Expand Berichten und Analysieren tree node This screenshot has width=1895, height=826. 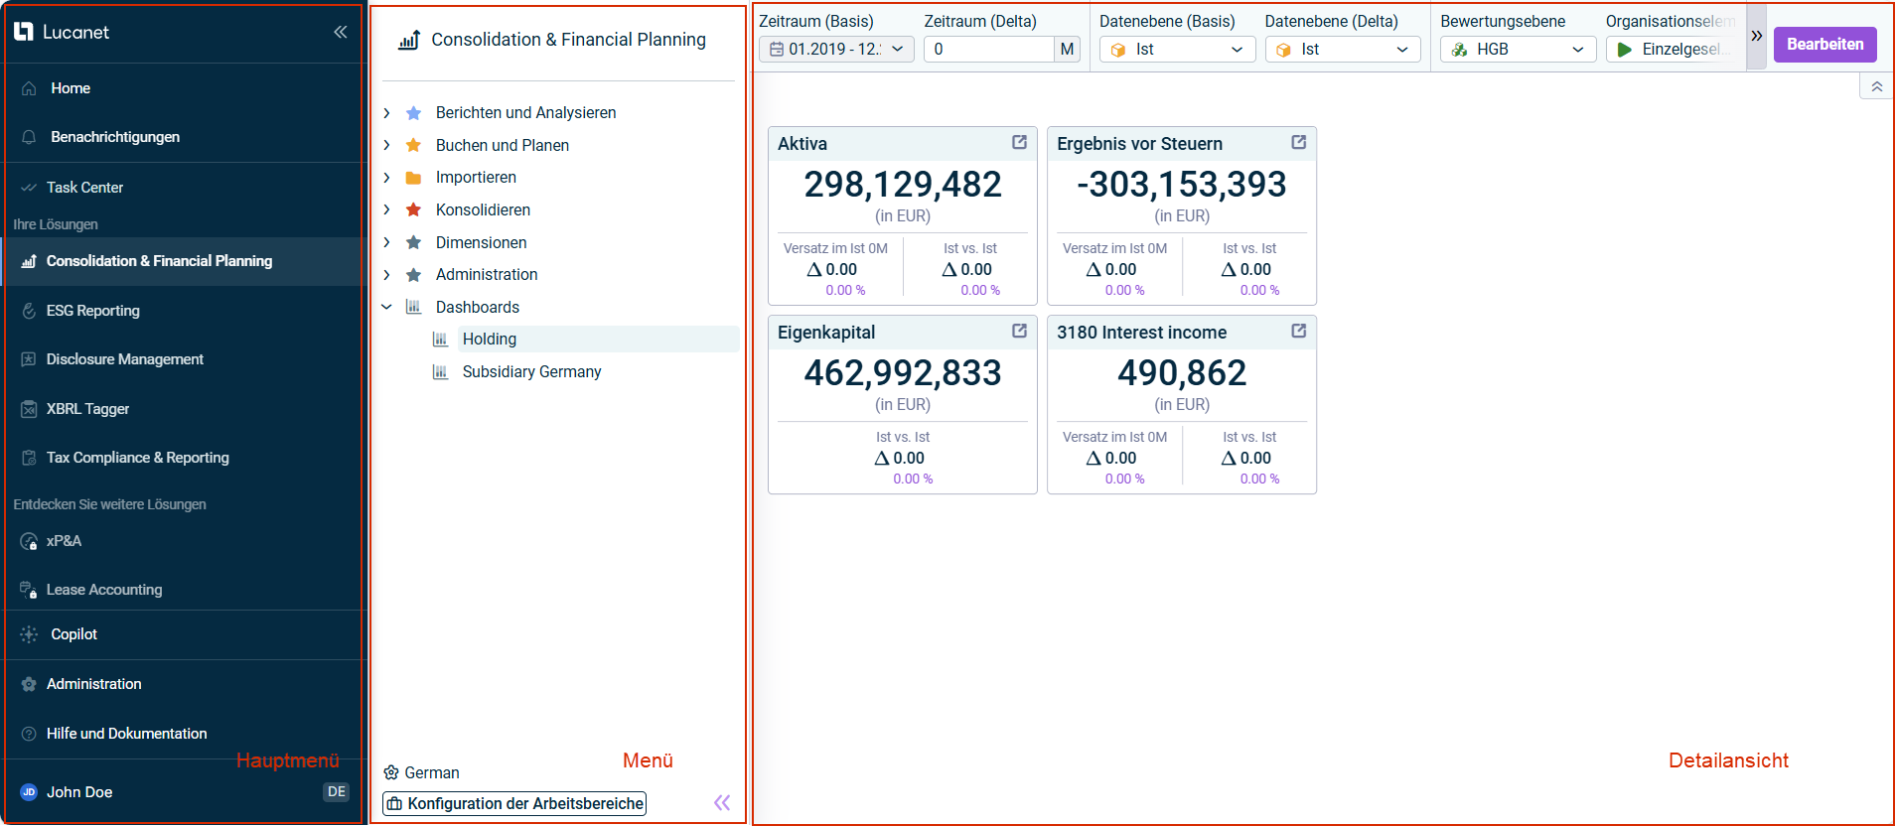tap(387, 113)
